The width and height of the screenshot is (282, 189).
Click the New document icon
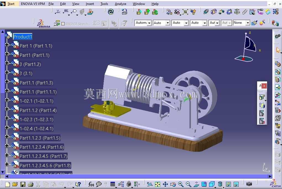(x=7, y=184)
